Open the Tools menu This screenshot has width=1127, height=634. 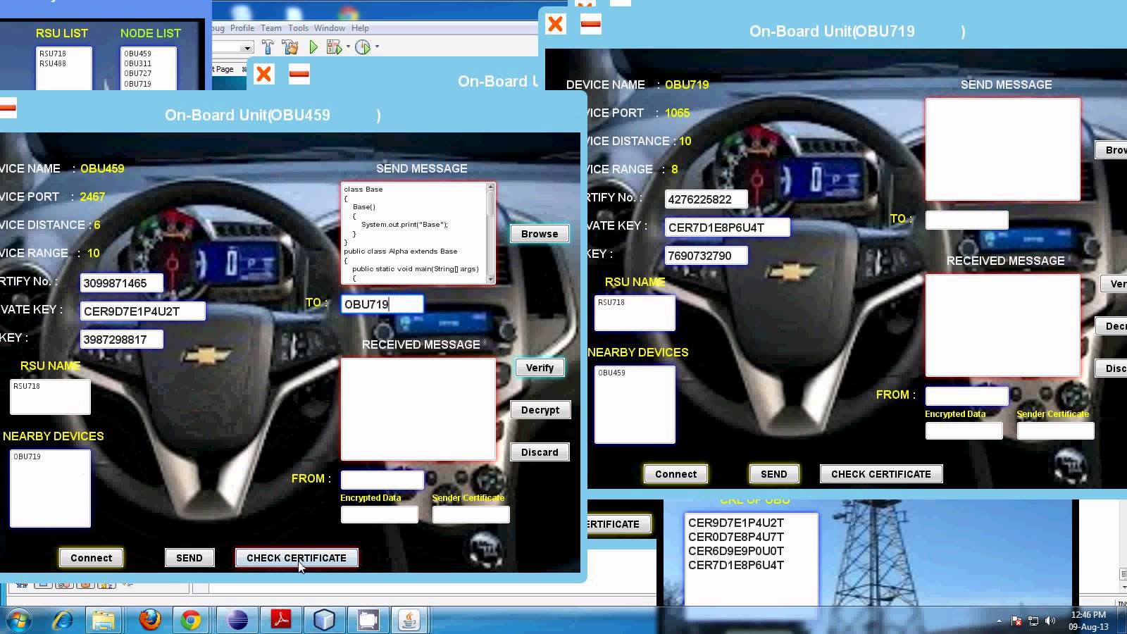pyautogui.click(x=298, y=28)
